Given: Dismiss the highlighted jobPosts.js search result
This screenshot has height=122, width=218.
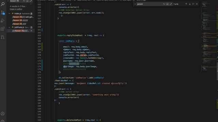Looking at the screenshot, I should click(x=31, y=31).
